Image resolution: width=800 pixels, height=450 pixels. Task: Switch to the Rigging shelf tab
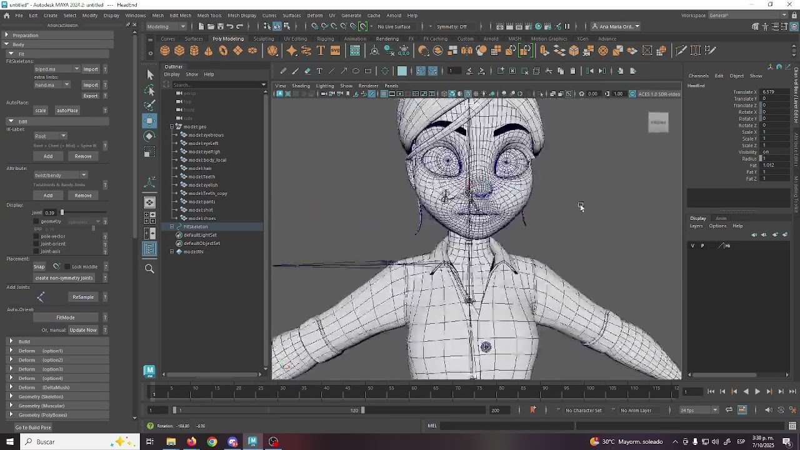point(325,39)
